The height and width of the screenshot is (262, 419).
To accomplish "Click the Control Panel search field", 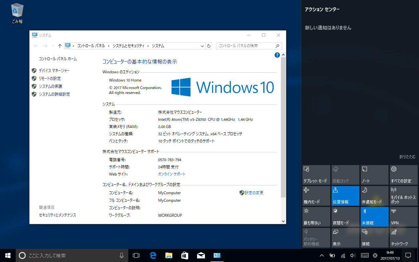I will (247, 46).
